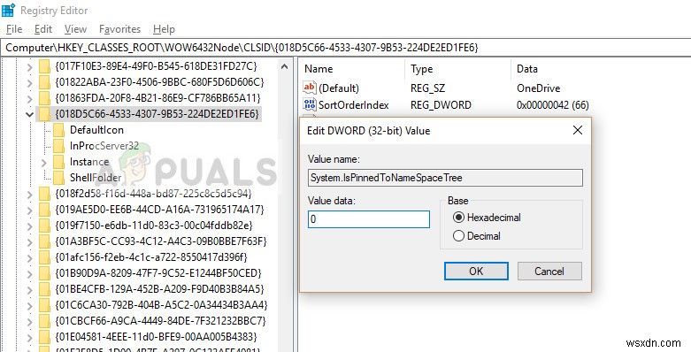Expand the {01822ABA-23F0-4506-9BBC-680F5D6D606C} key
Viewport: 691px width, 352px height.
(29, 82)
